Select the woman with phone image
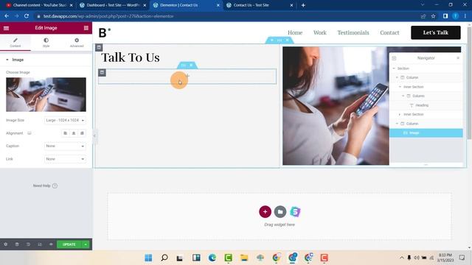Viewport: 472px width, 265px height. (x=336, y=106)
